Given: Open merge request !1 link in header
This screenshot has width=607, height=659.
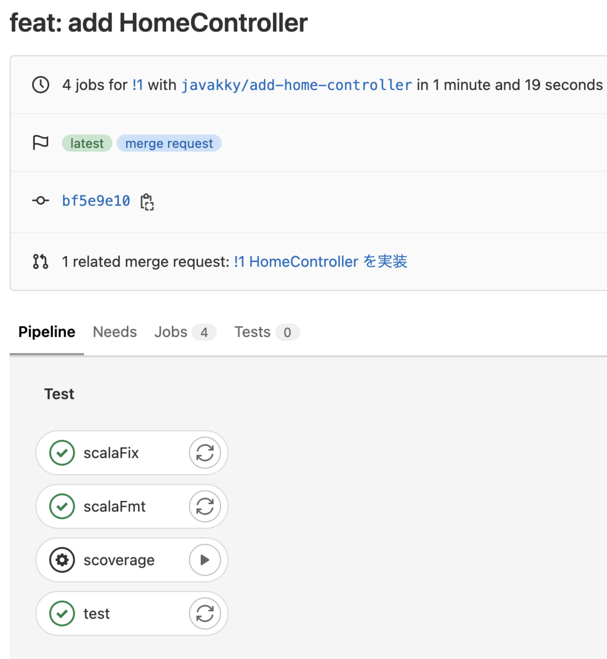Looking at the screenshot, I should click(x=138, y=85).
